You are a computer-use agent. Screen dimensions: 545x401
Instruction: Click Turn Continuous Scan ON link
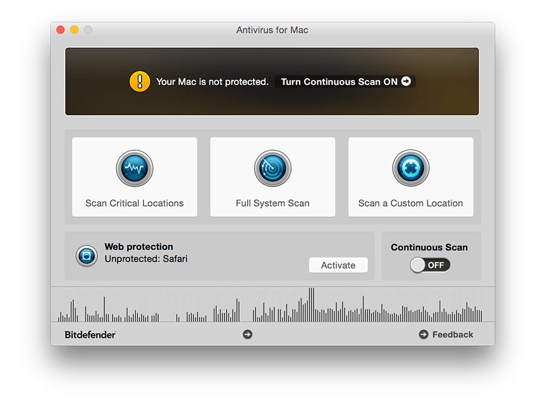pos(345,82)
